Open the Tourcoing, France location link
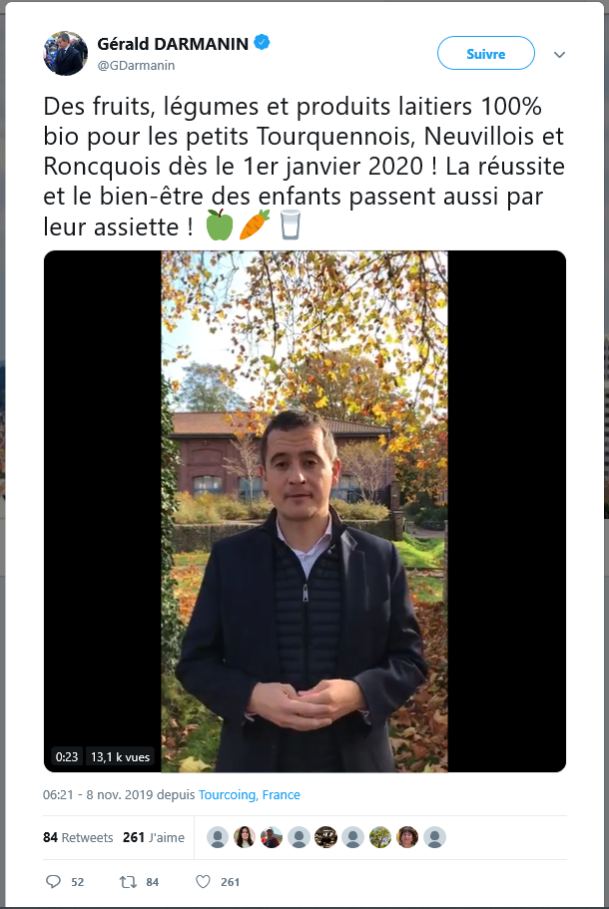Screen dimensions: 609x909 (250, 795)
